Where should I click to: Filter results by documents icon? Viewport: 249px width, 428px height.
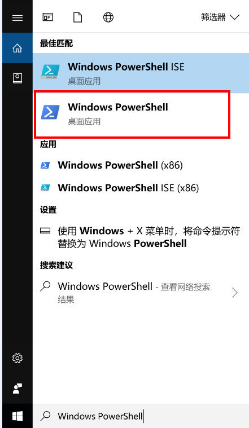pyautogui.click(x=78, y=17)
